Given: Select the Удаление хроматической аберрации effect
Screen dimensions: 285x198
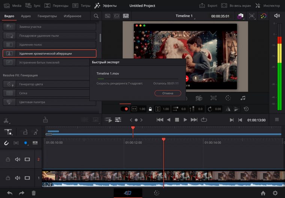Looking at the screenshot, I should click(49, 54).
